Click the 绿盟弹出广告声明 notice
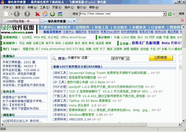Image resolution: width=186 pixels, height=132 pixels. (x=14, y=97)
